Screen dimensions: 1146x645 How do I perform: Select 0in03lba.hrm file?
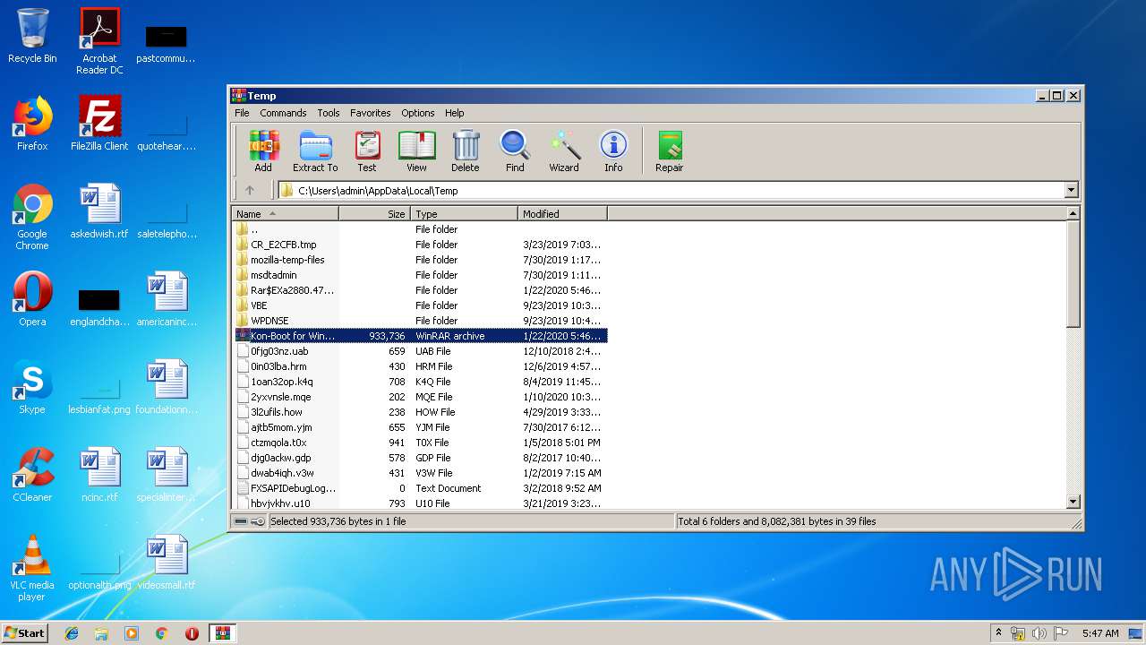coord(421,366)
